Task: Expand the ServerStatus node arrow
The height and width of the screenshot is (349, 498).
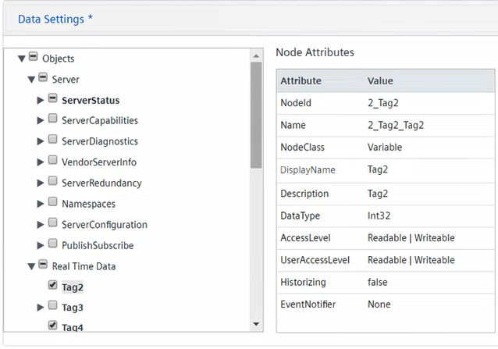Action: point(41,100)
